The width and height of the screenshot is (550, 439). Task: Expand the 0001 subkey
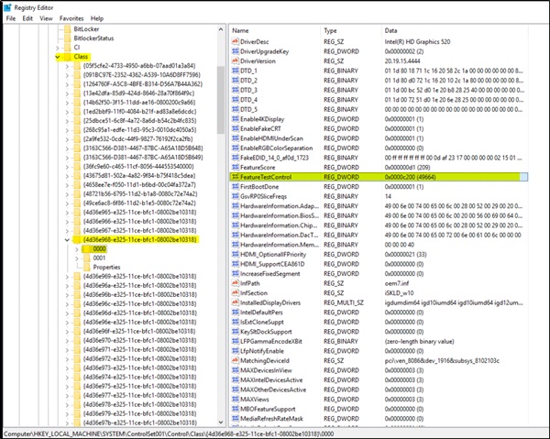77,258
